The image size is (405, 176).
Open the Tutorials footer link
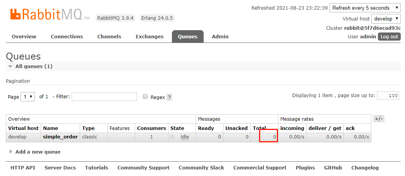coord(96,168)
